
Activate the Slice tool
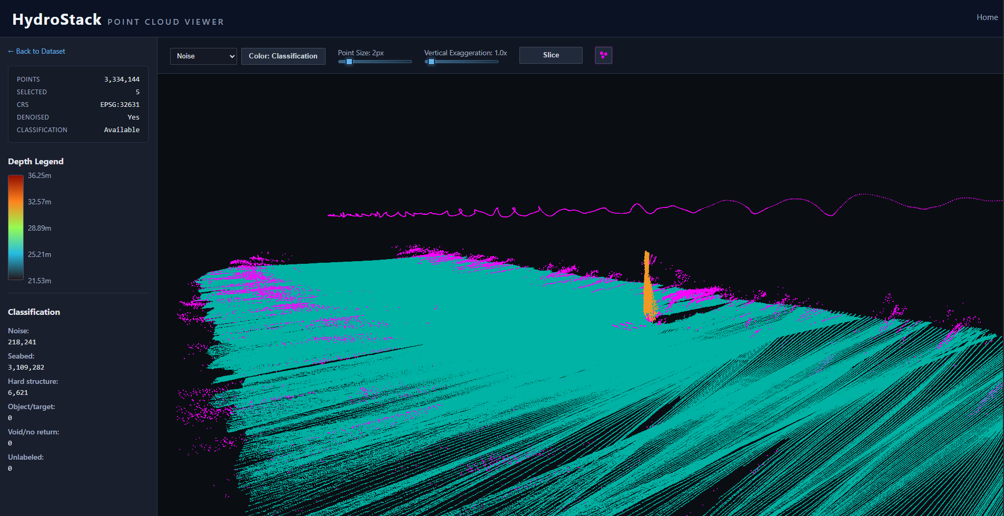[x=550, y=55]
